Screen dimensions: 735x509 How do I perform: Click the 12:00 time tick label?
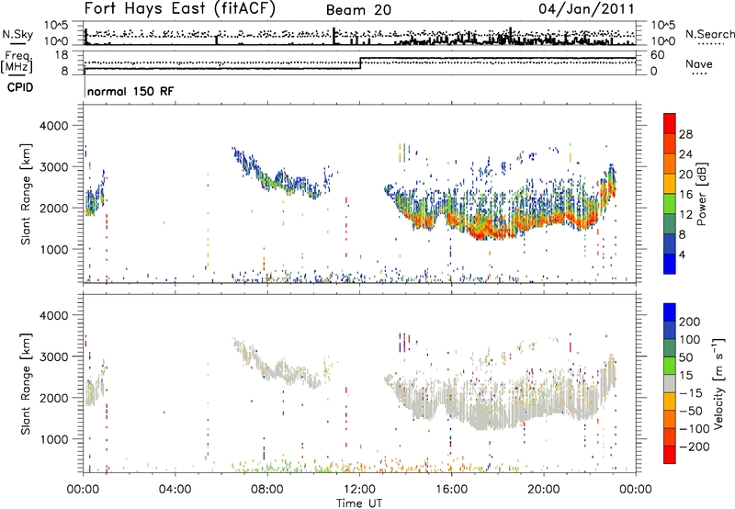[x=359, y=490]
